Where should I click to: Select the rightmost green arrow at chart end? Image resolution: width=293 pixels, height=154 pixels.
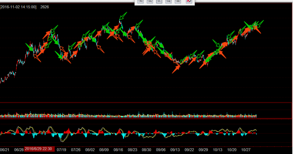pos(260,22)
